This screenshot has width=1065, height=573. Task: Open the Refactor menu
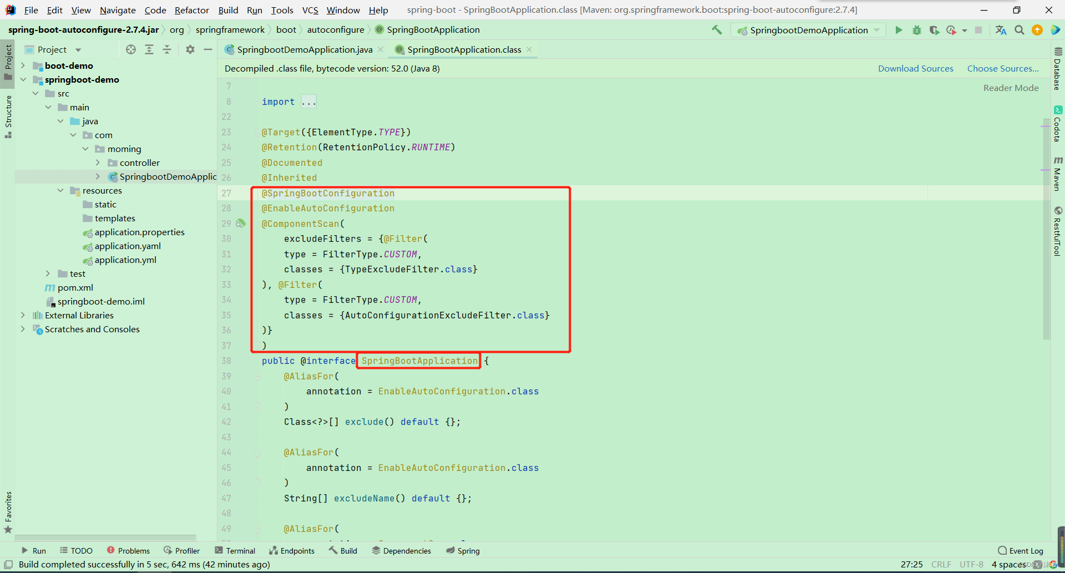[191, 10]
